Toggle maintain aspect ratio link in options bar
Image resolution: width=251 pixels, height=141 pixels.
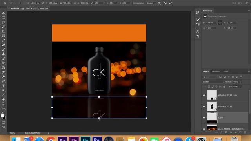75,3
